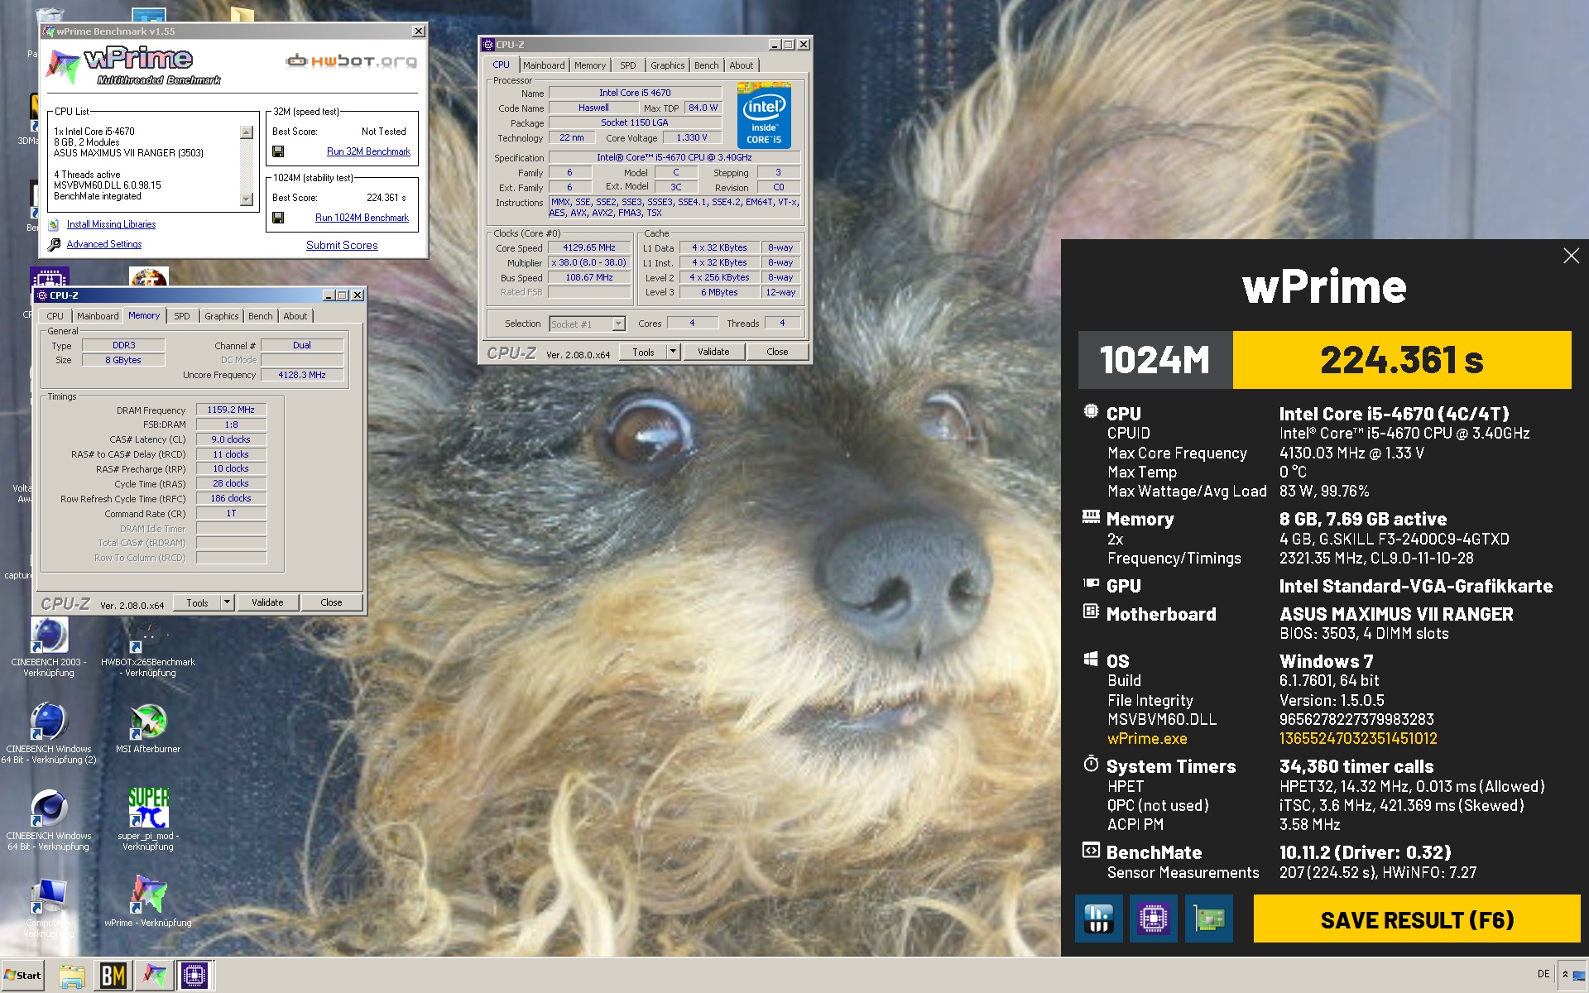Click wPrime.exe file integrity entry
Viewport: 1589px width, 993px height.
pyautogui.click(x=1147, y=739)
